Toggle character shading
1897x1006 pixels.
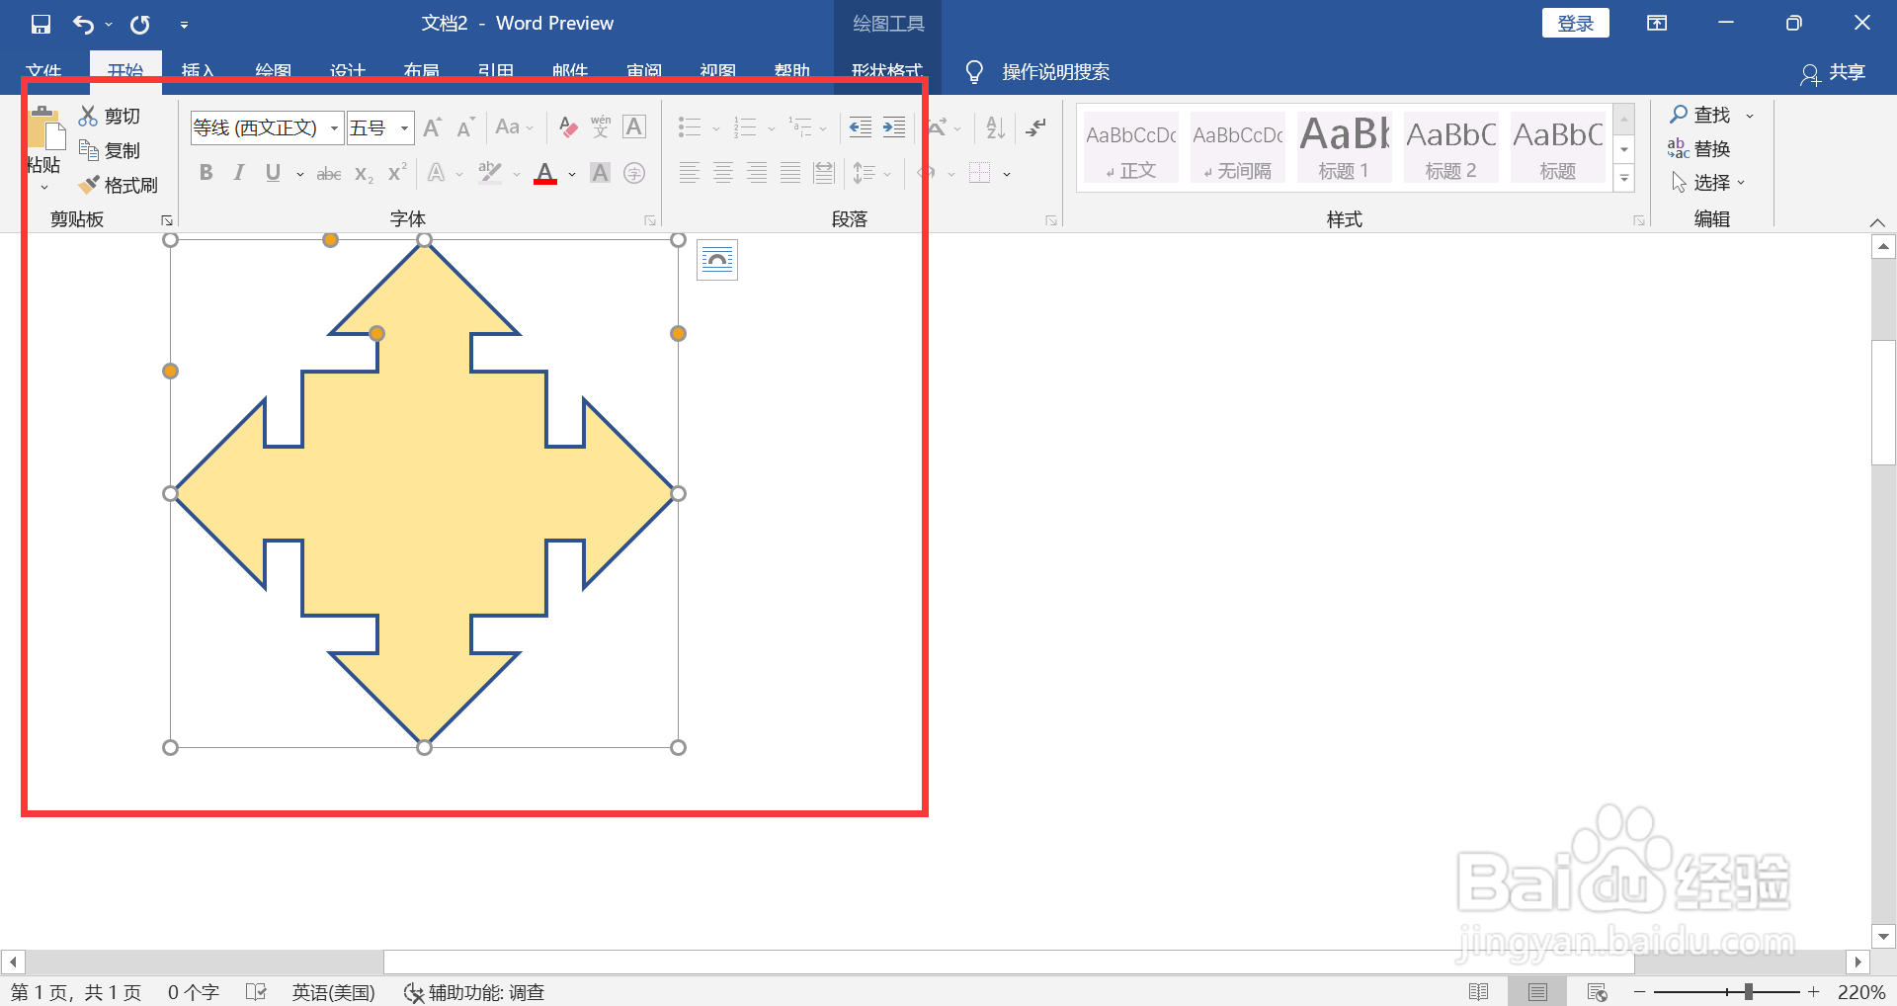click(x=600, y=173)
